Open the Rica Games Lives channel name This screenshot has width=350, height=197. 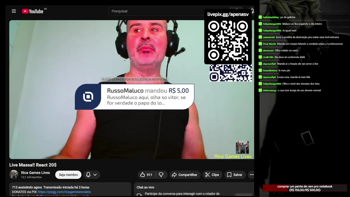[x=35, y=173]
